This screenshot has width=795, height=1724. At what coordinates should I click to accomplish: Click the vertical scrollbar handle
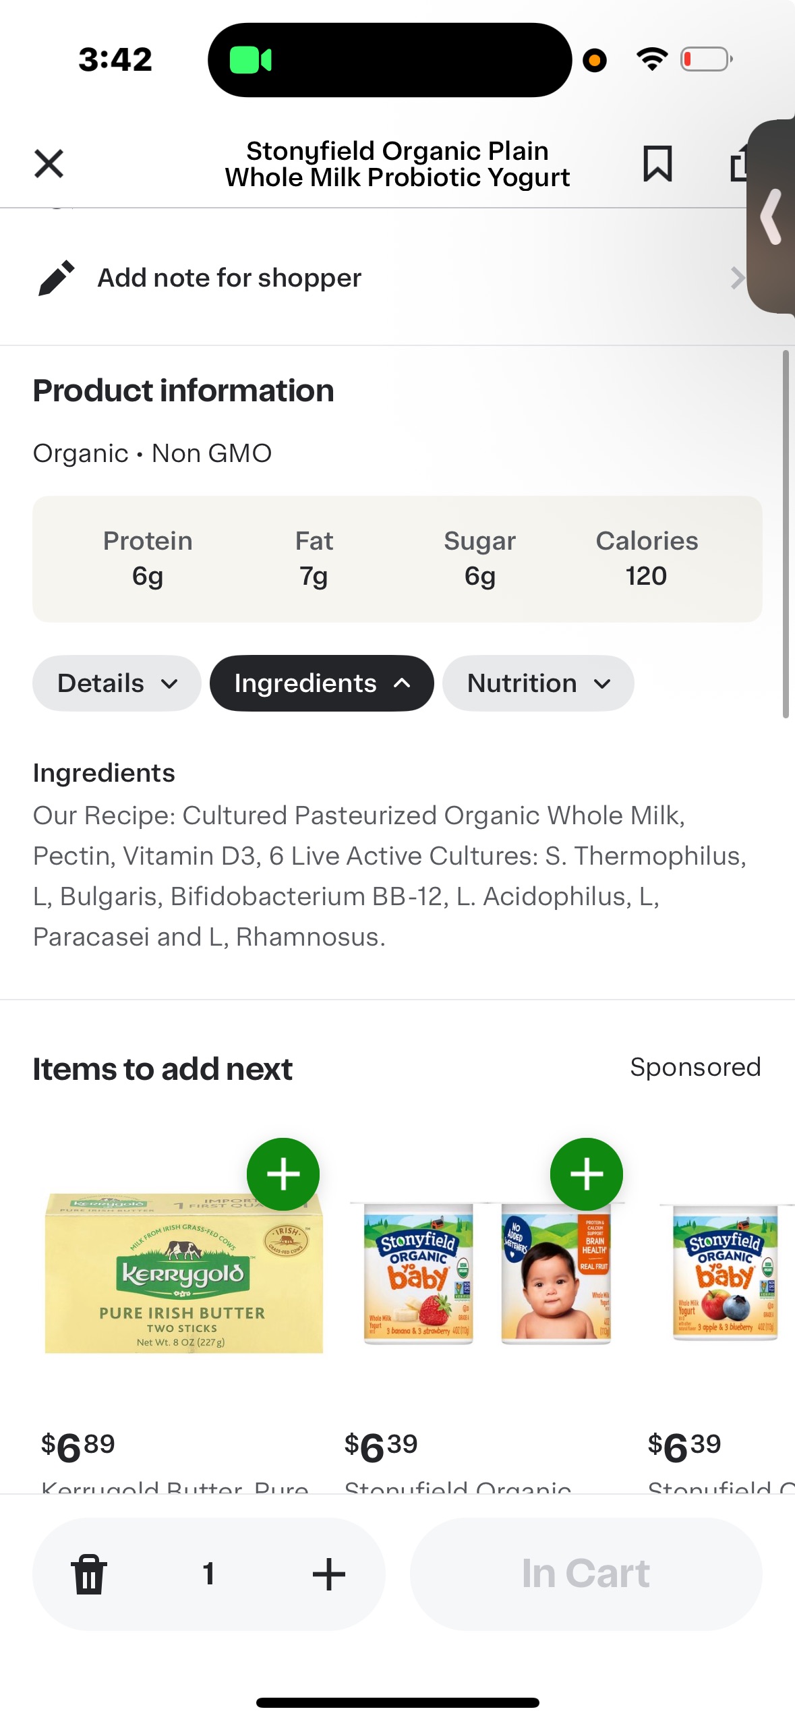[785, 533]
